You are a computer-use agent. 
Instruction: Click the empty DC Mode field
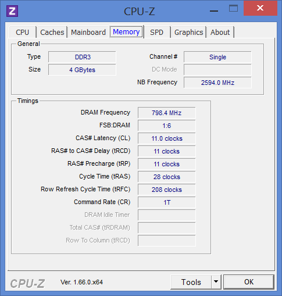(217, 70)
